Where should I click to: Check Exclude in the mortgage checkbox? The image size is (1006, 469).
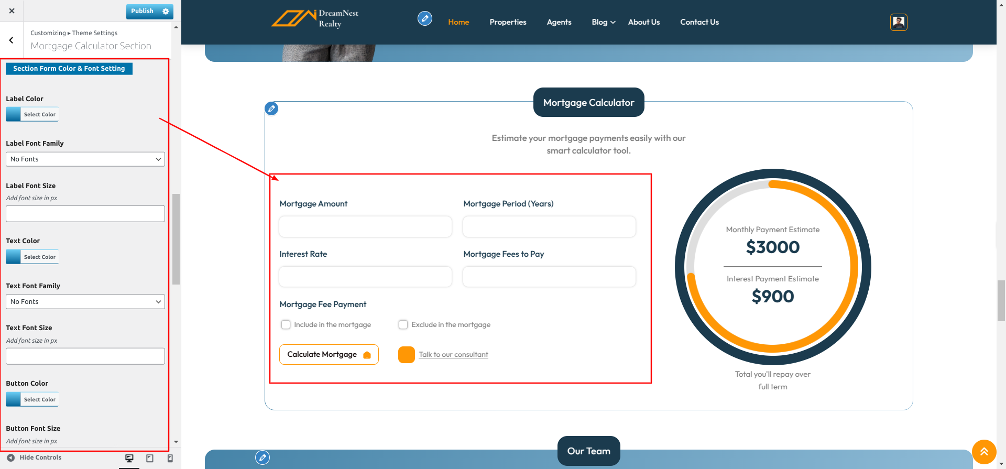tap(403, 325)
